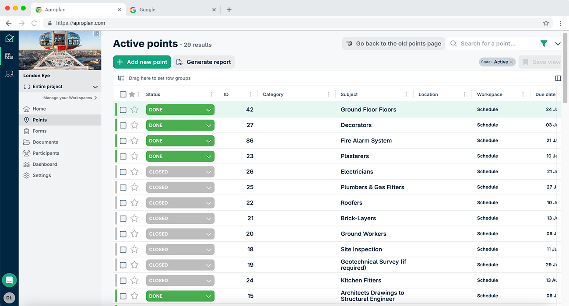Expand the Entire project workspace selector
Viewport: 569px width, 306px height.
click(95, 87)
